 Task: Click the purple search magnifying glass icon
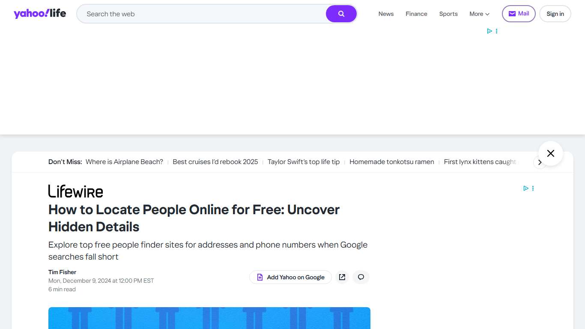click(x=341, y=14)
